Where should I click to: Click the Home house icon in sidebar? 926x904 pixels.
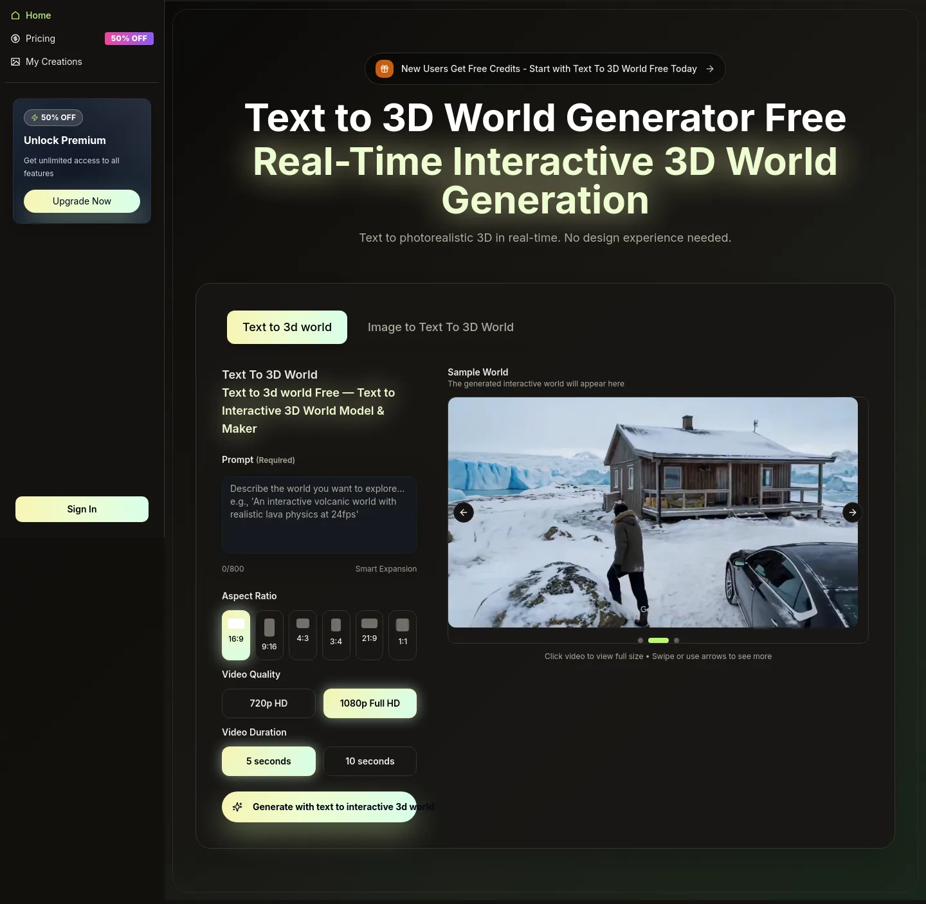(15, 15)
